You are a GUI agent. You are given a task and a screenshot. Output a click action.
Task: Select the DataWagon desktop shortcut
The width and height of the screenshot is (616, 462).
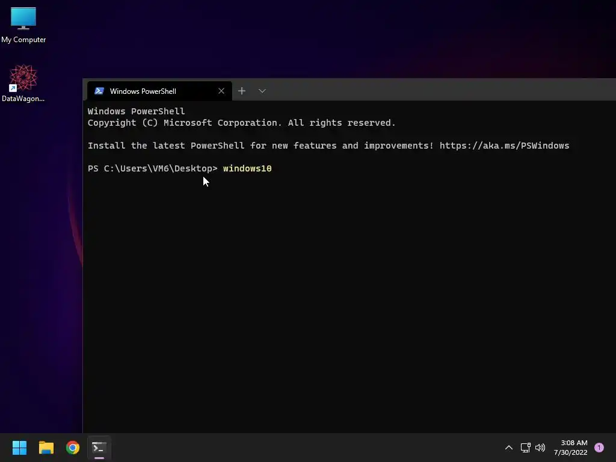23,83
